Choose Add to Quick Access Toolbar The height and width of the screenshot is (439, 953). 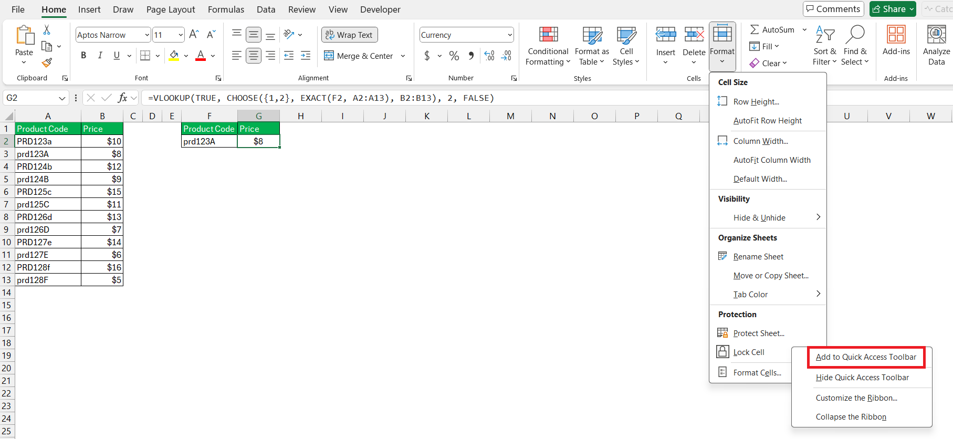[x=866, y=357]
